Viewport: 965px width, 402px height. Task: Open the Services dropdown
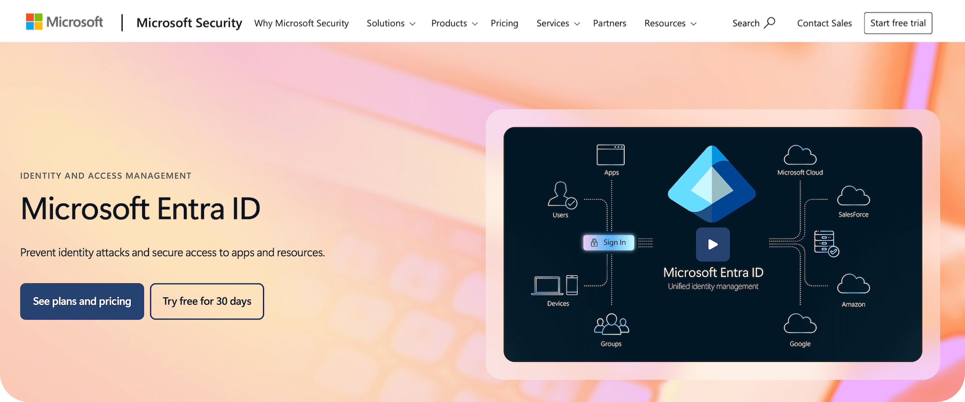557,23
